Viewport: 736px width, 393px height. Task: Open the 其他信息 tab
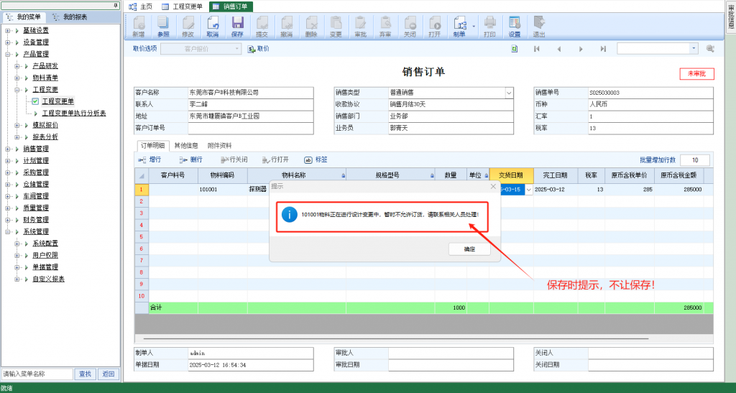point(186,145)
